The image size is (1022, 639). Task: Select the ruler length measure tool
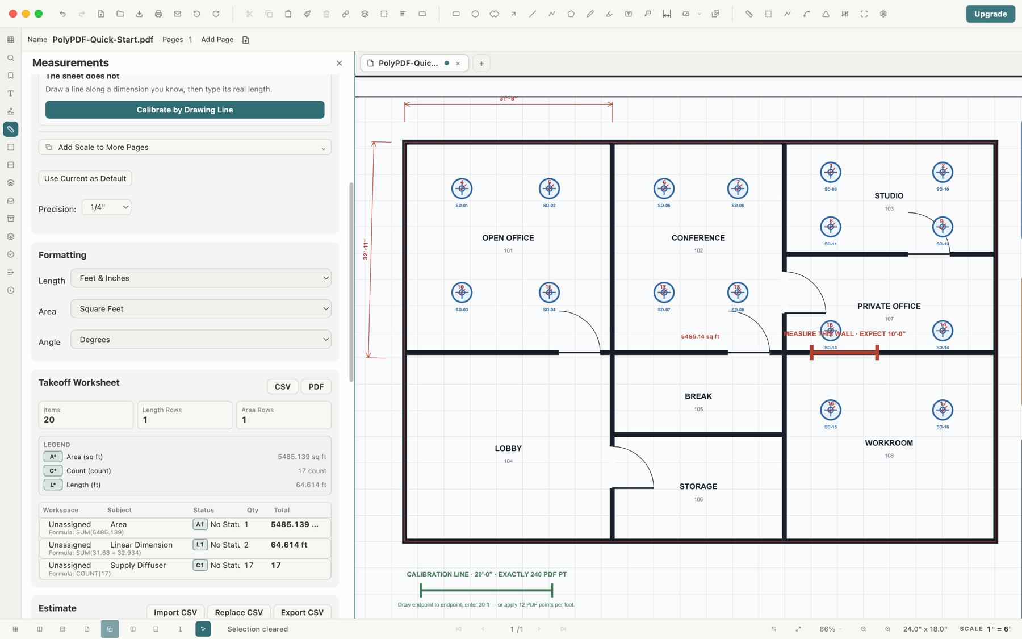pos(749,14)
